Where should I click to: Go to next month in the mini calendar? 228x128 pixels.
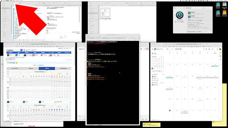(x=163, y=57)
